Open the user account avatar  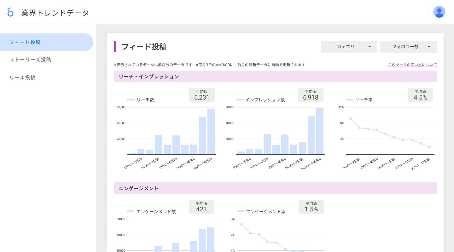coord(439,12)
